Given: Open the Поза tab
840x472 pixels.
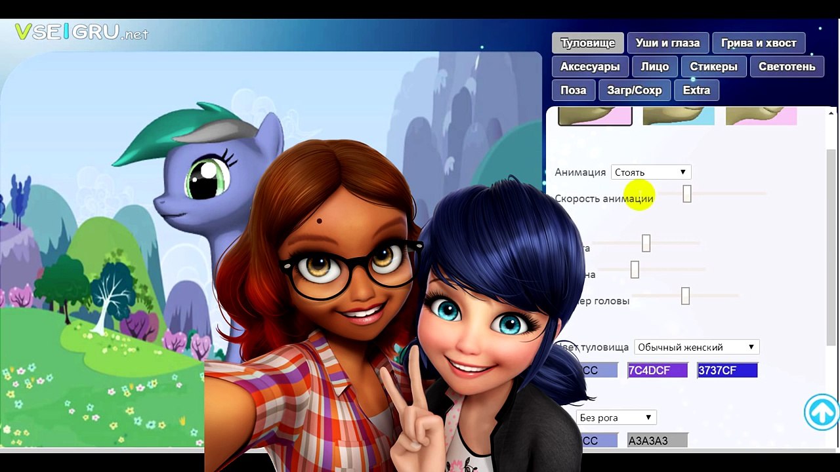Looking at the screenshot, I should 574,90.
